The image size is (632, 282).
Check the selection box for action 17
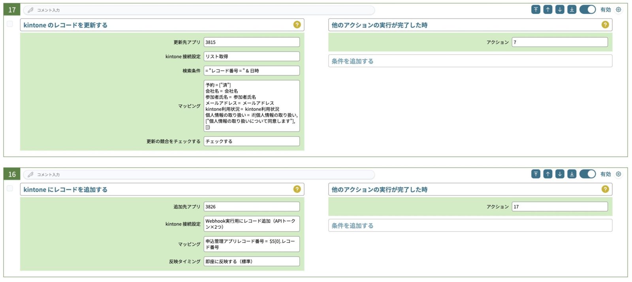(x=10, y=24)
